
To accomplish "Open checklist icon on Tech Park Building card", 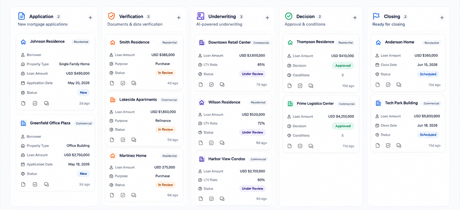I will click(x=388, y=145).
